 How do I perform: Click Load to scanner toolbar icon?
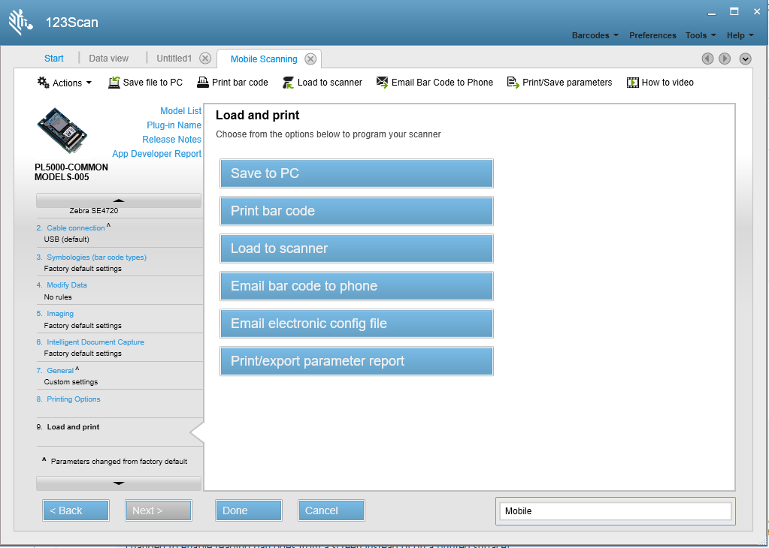[288, 83]
